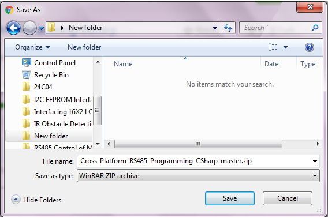Sort files by the Name column
This screenshot has width=328, height=218.
click(123, 64)
